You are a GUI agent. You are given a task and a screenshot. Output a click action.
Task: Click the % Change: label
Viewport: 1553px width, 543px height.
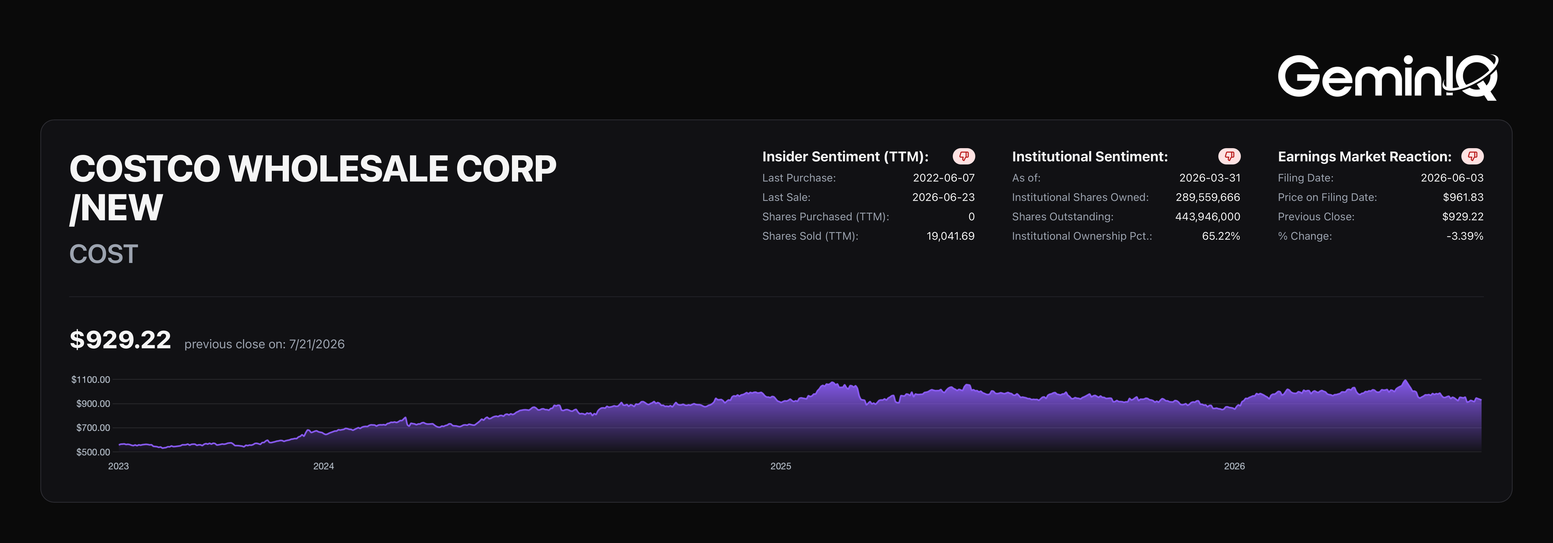tap(1305, 236)
